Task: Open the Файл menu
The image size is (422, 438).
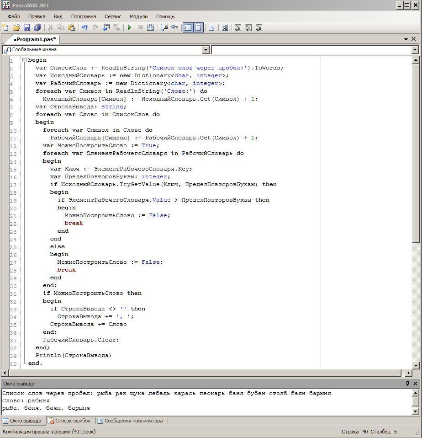Action: point(14,16)
